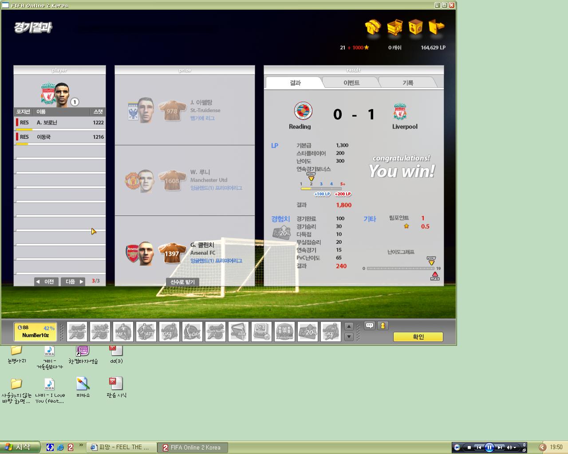Click the 1397 jersey prize
This screenshot has height=454, width=568.
coord(172,253)
